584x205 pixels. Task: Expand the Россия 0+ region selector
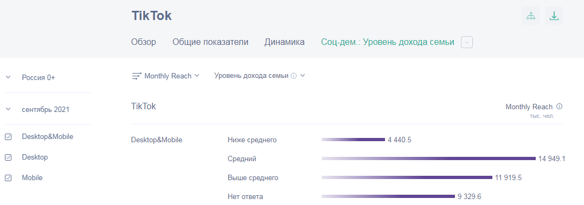[8, 77]
